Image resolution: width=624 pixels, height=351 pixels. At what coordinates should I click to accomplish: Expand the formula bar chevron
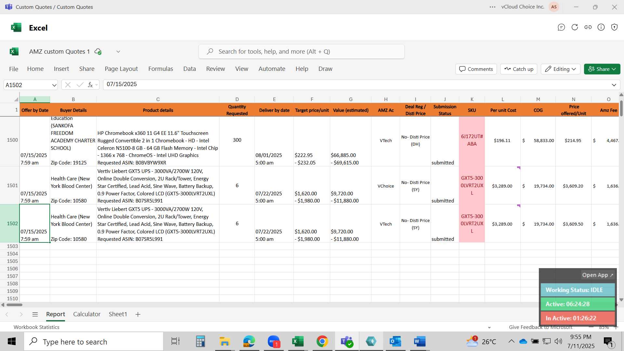click(x=614, y=85)
